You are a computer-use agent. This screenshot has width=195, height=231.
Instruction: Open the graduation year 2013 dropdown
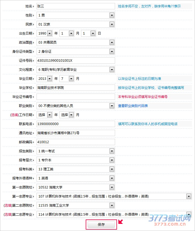click(x=44, y=79)
